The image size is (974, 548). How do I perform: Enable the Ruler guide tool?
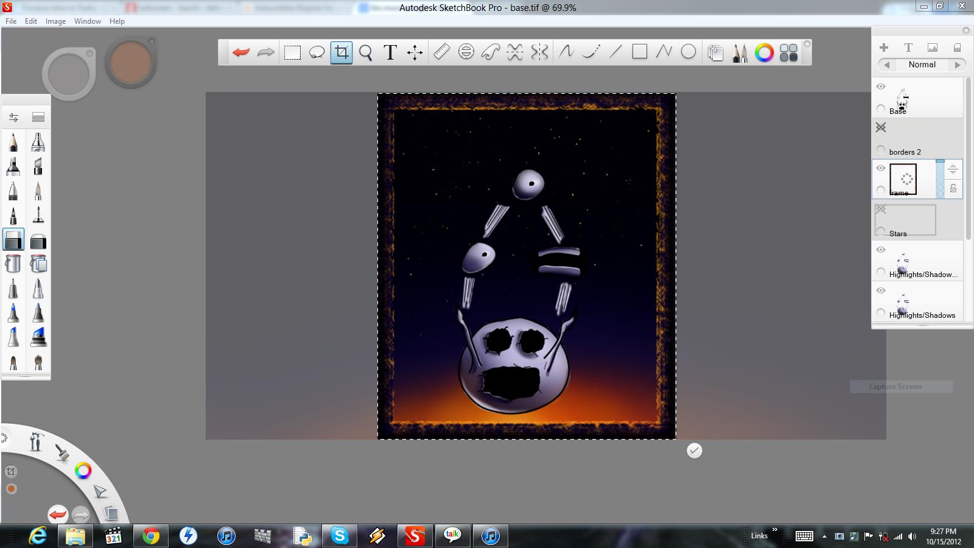tap(441, 52)
